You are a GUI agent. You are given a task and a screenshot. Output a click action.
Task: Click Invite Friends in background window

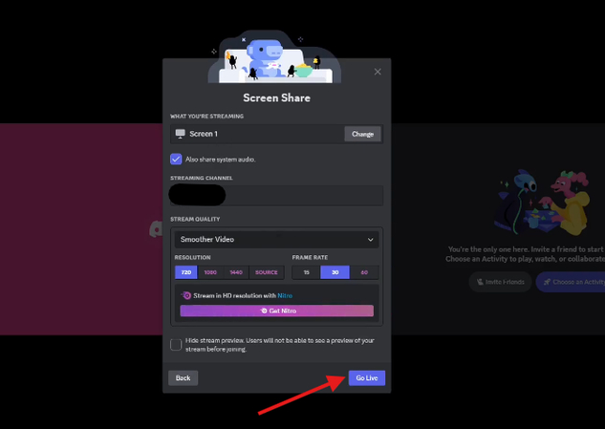[501, 282]
